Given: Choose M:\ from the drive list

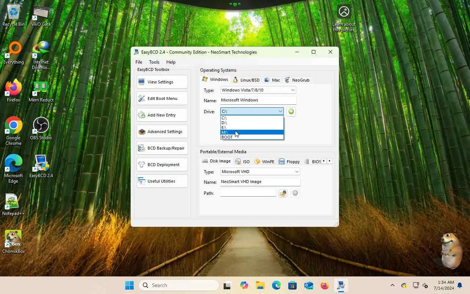Looking at the screenshot, I should pyautogui.click(x=252, y=132).
